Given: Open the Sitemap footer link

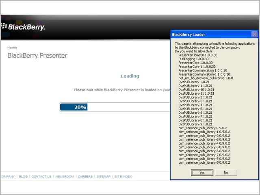Looking at the screenshot, I should [x=104, y=176].
